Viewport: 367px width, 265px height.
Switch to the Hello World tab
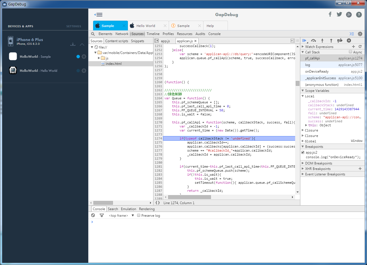point(146,26)
